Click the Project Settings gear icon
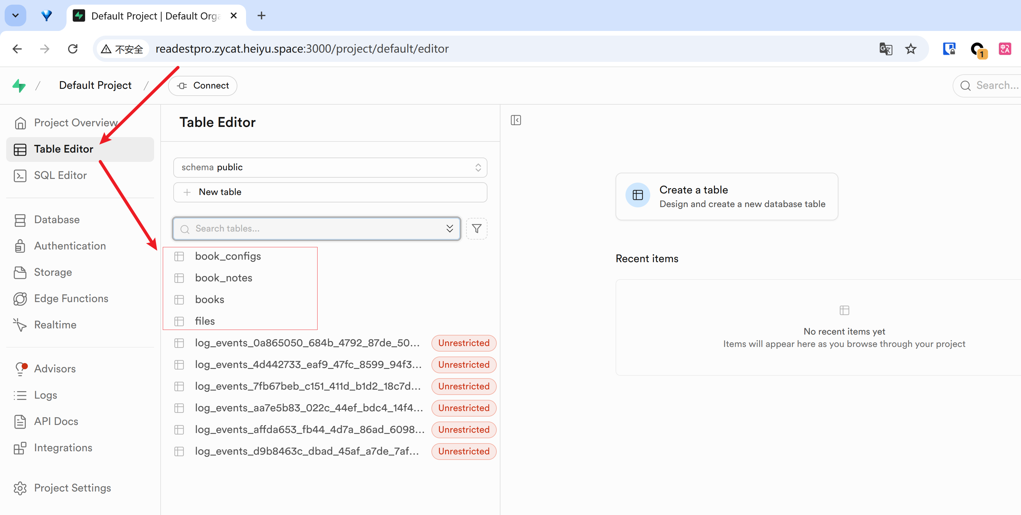Image resolution: width=1021 pixels, height=515 pixels. pyautogui.click(x=20, y=488)
